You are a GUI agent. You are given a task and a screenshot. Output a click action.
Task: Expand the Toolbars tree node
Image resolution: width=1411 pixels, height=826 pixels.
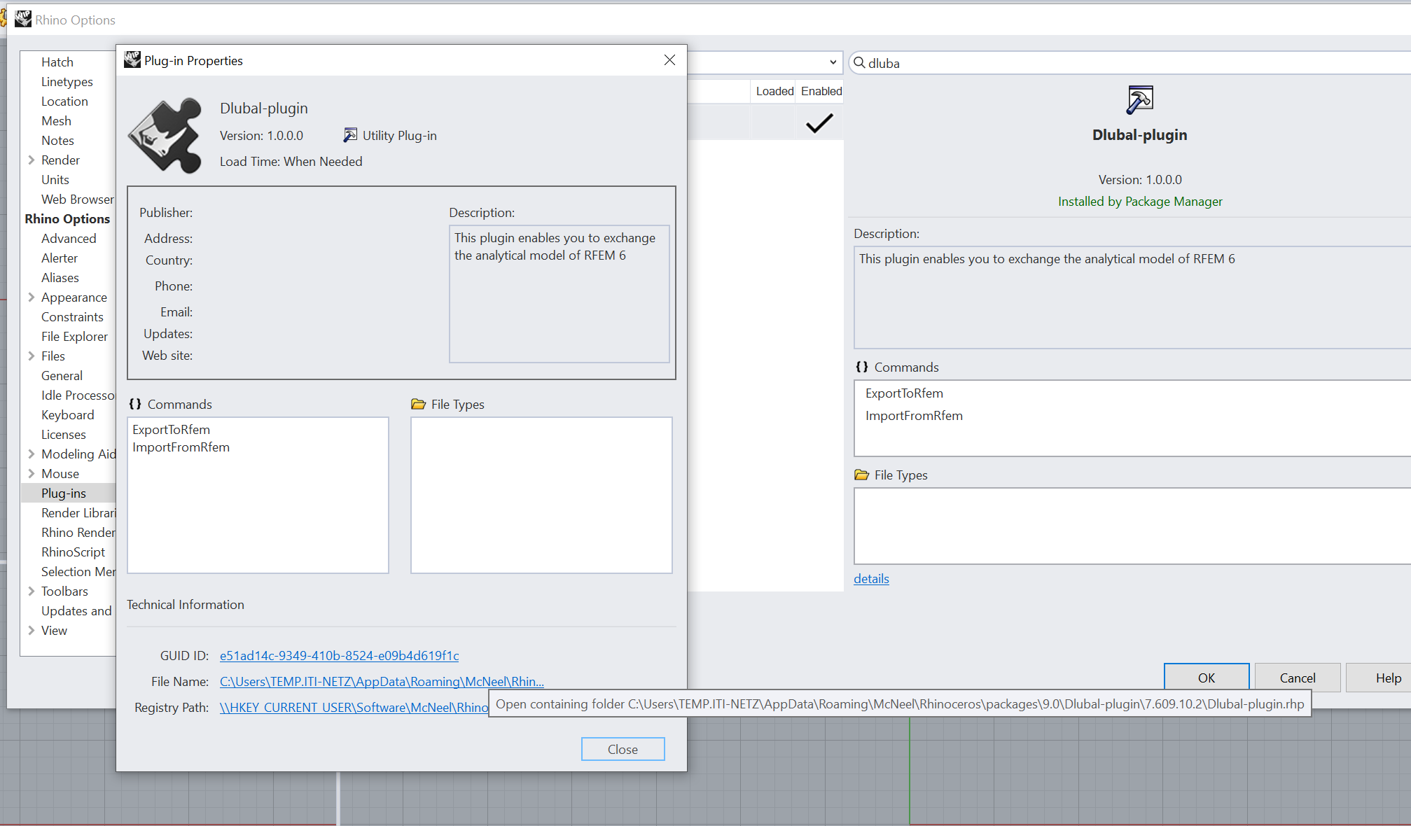32,591
